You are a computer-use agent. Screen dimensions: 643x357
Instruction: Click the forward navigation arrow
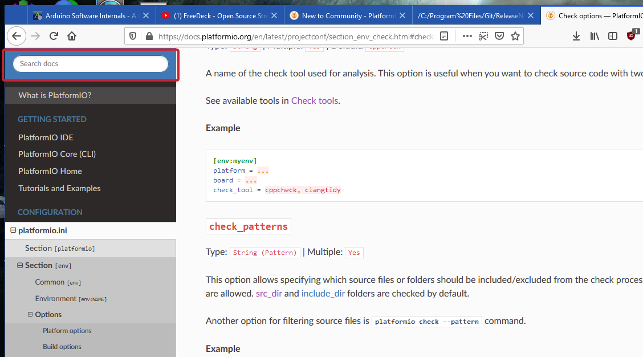[x=35, y=36]
